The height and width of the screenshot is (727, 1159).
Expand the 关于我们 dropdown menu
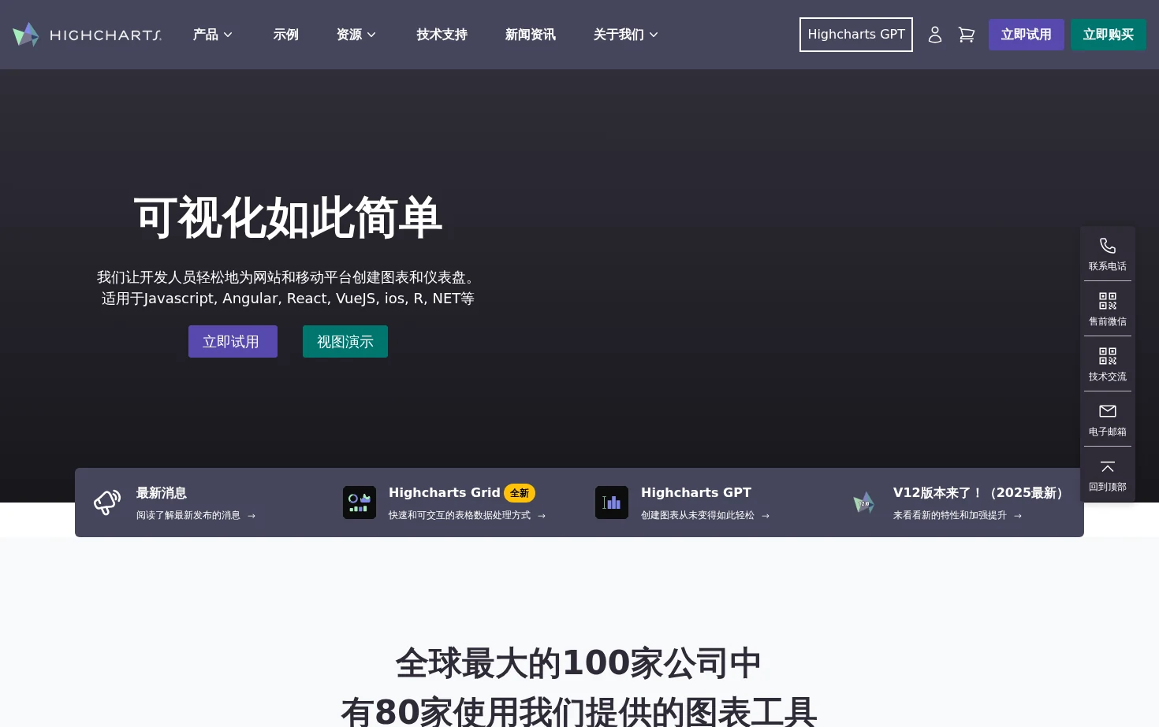tap(626, 35)
